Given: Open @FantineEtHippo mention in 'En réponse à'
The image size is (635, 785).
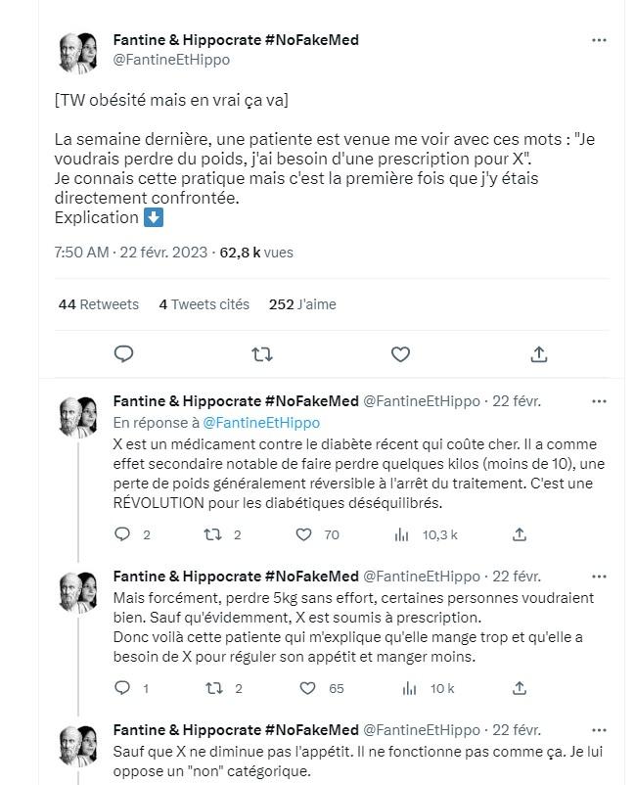Looking at the screenshot, I should [x=261, y=423].
